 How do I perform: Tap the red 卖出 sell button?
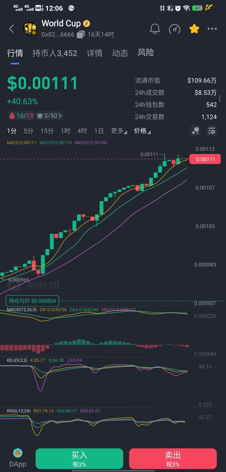tap(173, 459)
